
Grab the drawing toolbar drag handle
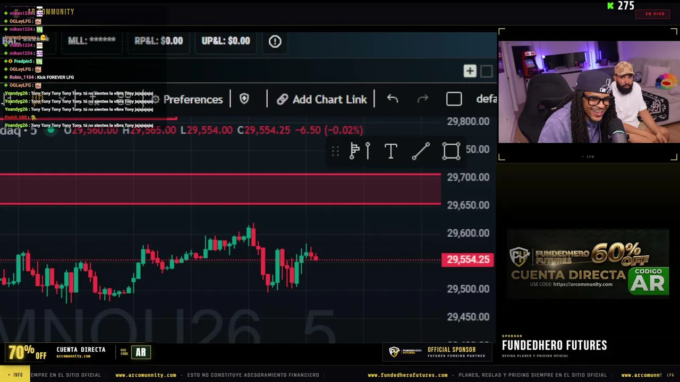335,152
